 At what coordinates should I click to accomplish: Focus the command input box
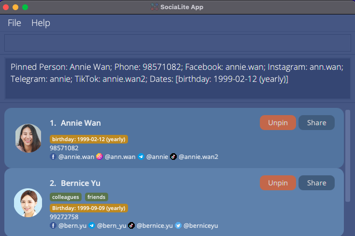pos(177,43)
